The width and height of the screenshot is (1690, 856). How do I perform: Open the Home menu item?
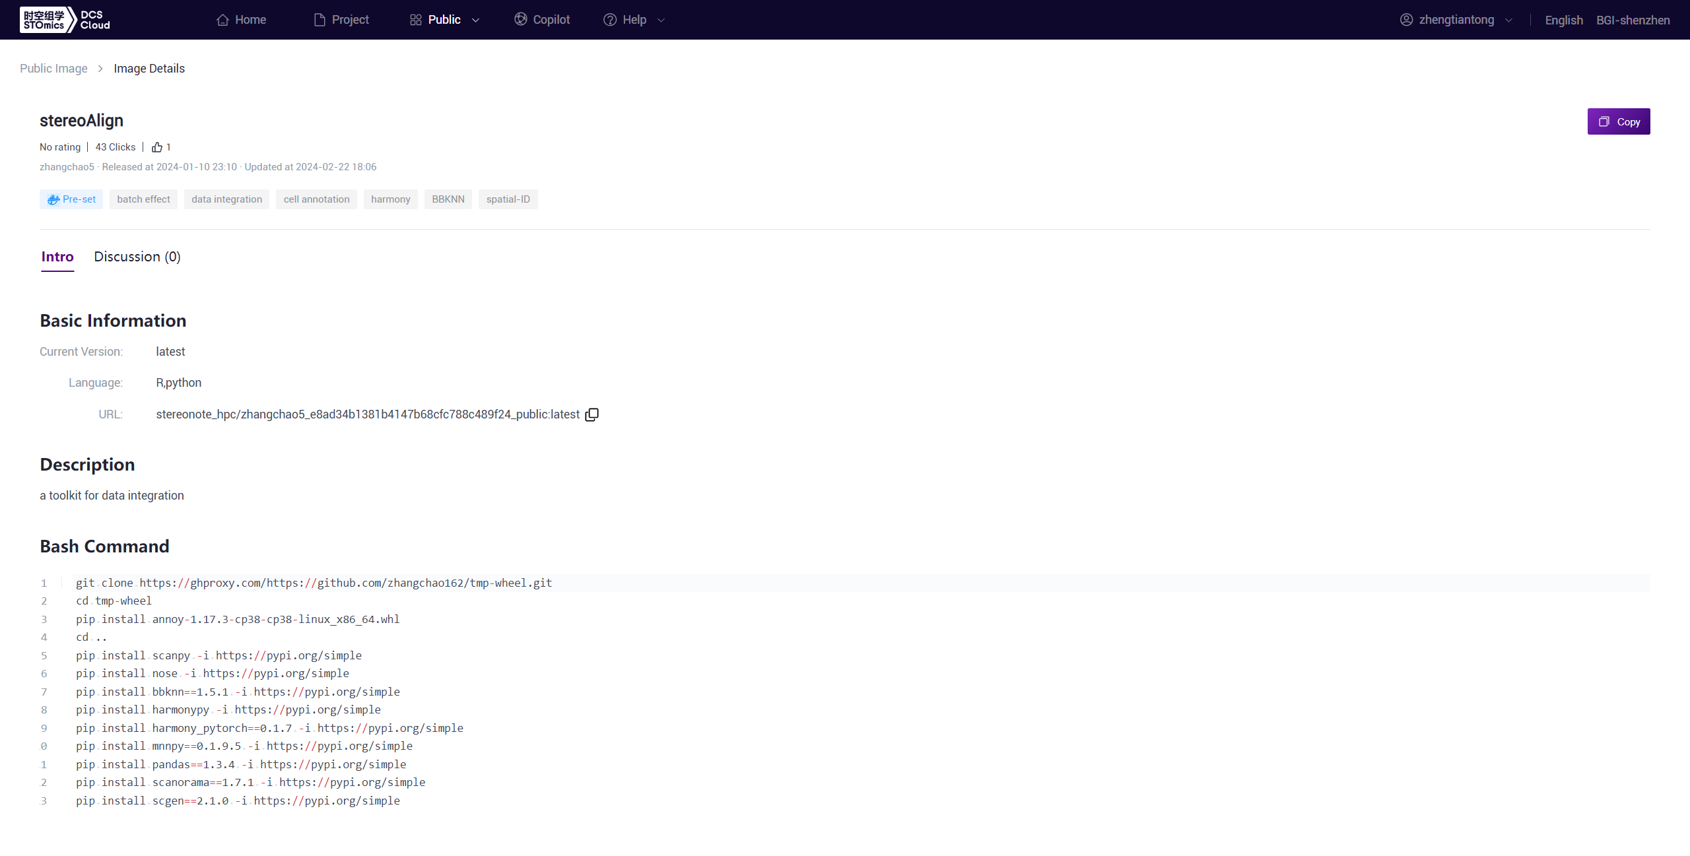[241, 20]
